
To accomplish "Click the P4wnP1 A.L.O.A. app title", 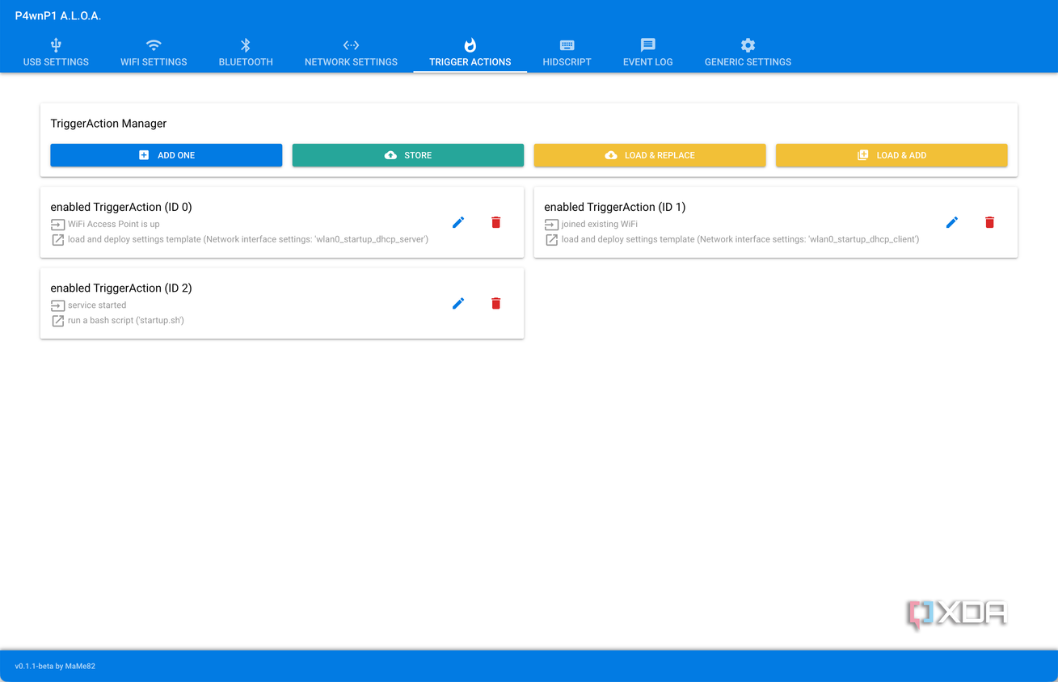I will (58, 16).
